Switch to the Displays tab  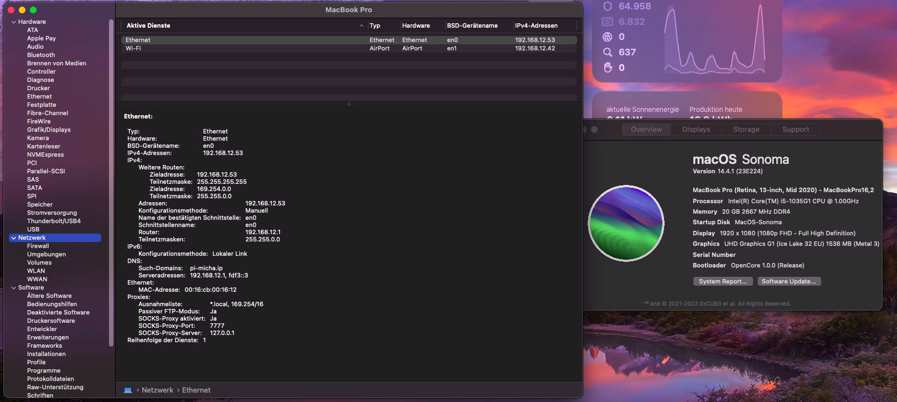696,130
